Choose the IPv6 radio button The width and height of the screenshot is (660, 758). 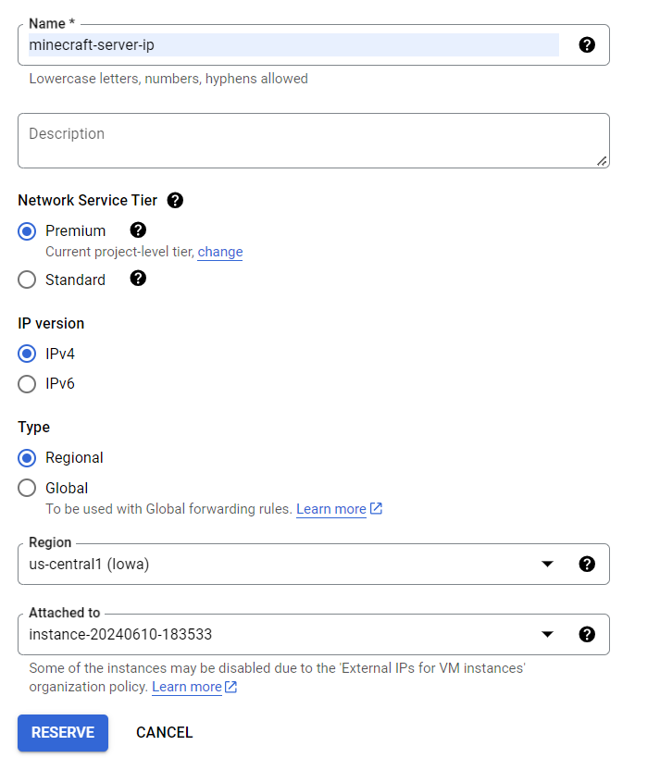[28, 383]
